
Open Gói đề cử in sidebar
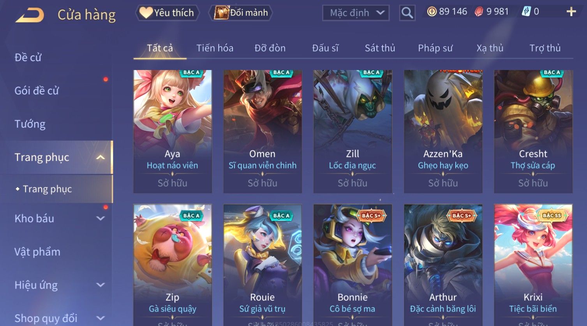pyautogui.click(x=37, y=91)
